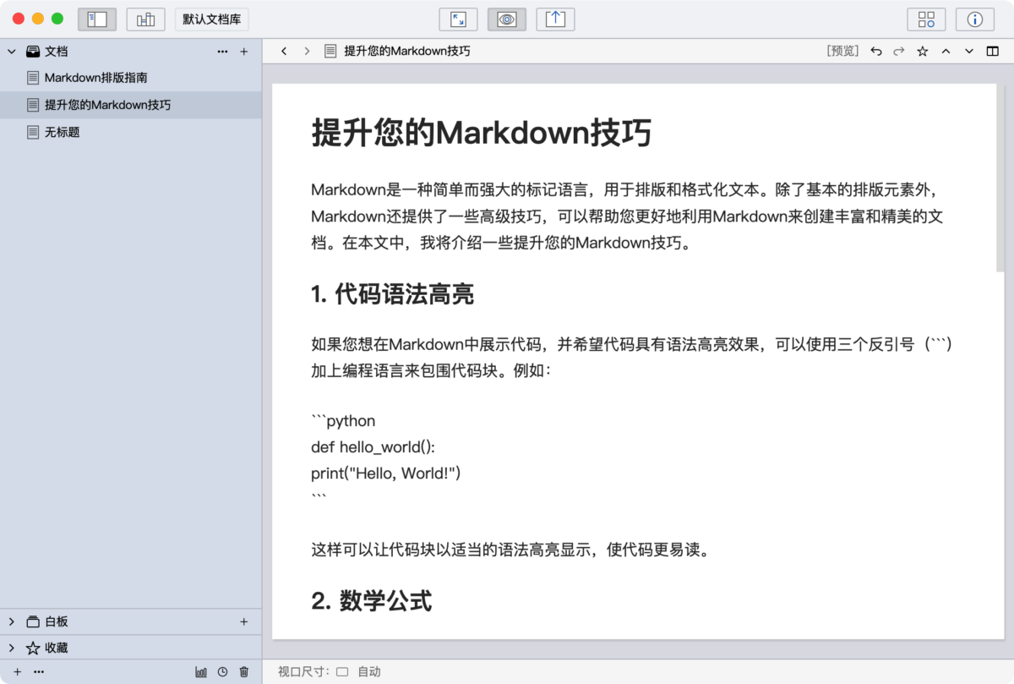1014x684 pixels.
Task: Click the plus button in sidebar footer
Action: coord(17,671)
